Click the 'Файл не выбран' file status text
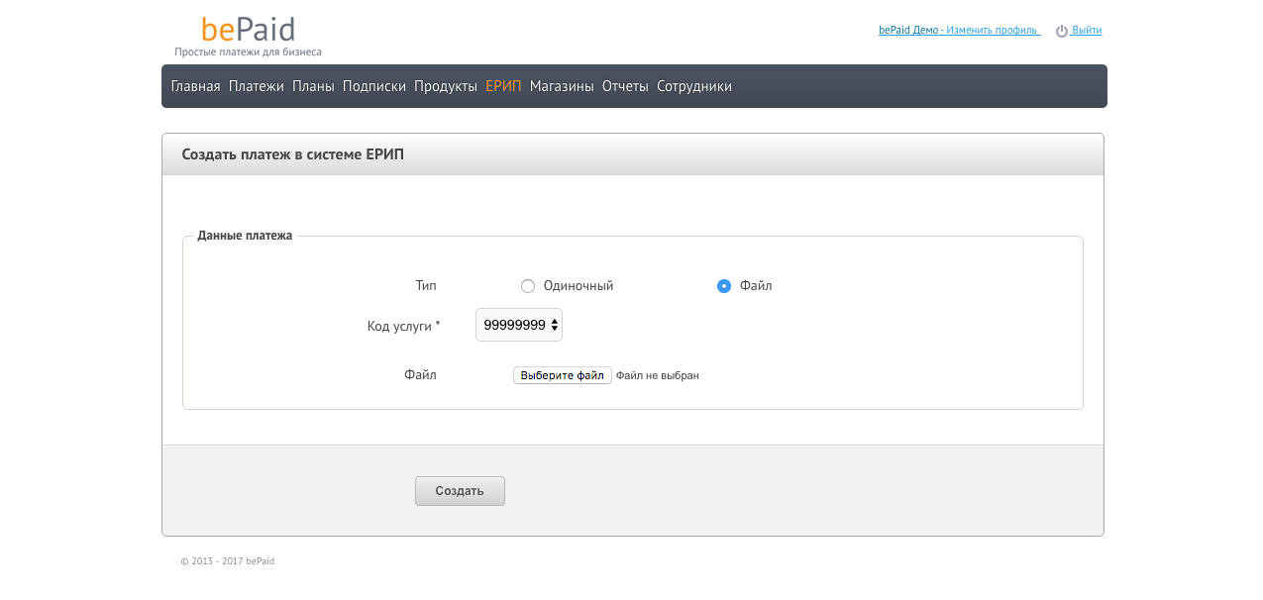The height and width of the screenshot is (600, 1263). pyautogui.click(x=658, y=376)
